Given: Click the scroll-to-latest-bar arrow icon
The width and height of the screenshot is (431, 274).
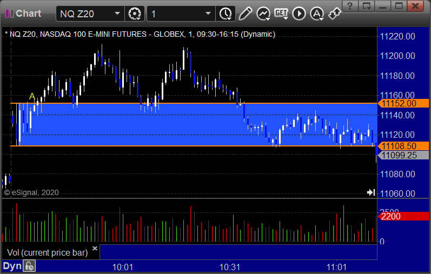Looking at the screenshot, I should pos(371,192).
